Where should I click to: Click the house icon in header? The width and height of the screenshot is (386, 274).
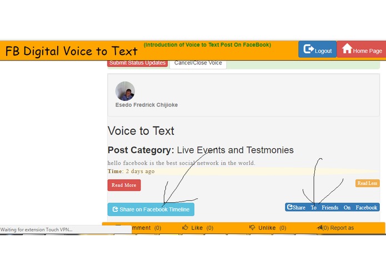click(347, 48)
